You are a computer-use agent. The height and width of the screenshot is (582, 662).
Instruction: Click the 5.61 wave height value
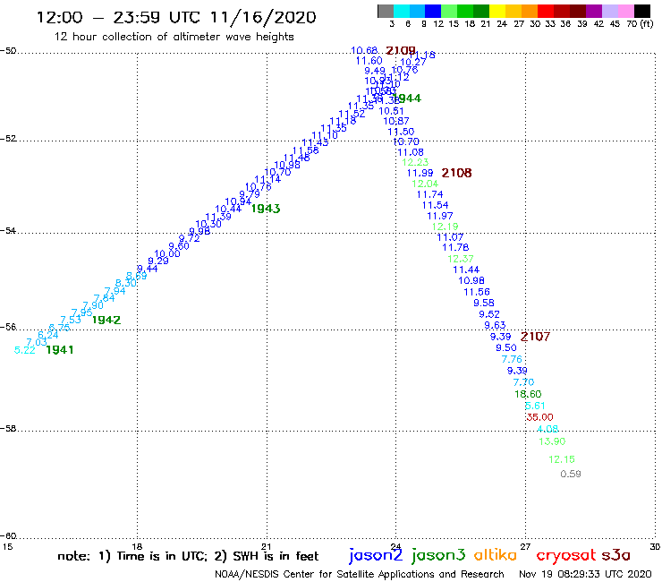[535, 406]
